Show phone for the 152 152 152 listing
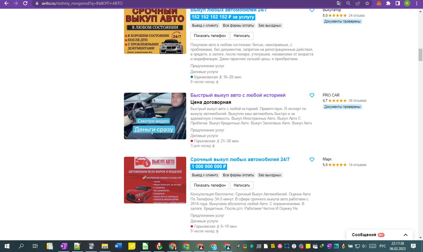 click(210, 36)
